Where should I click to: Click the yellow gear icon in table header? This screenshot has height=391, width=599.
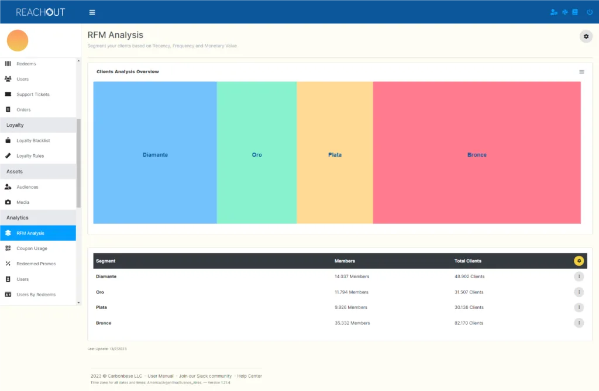[579, 261]
